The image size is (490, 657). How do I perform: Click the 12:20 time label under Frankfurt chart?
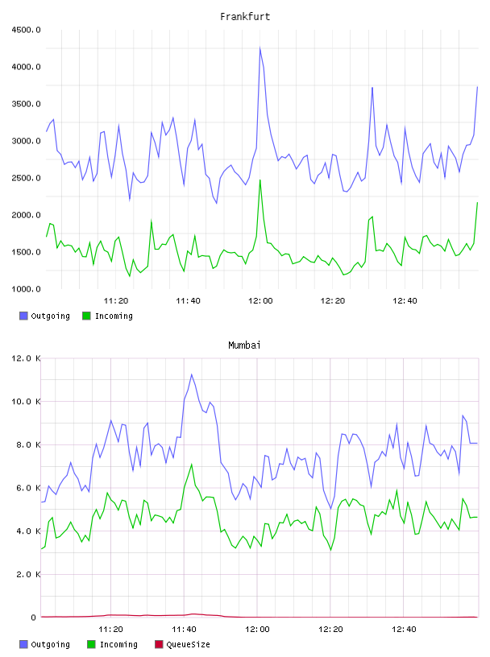(x=332, y=301)
